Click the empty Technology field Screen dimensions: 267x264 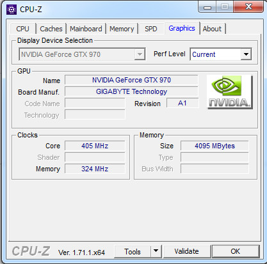pyautogui.click(x=95, y=114)
